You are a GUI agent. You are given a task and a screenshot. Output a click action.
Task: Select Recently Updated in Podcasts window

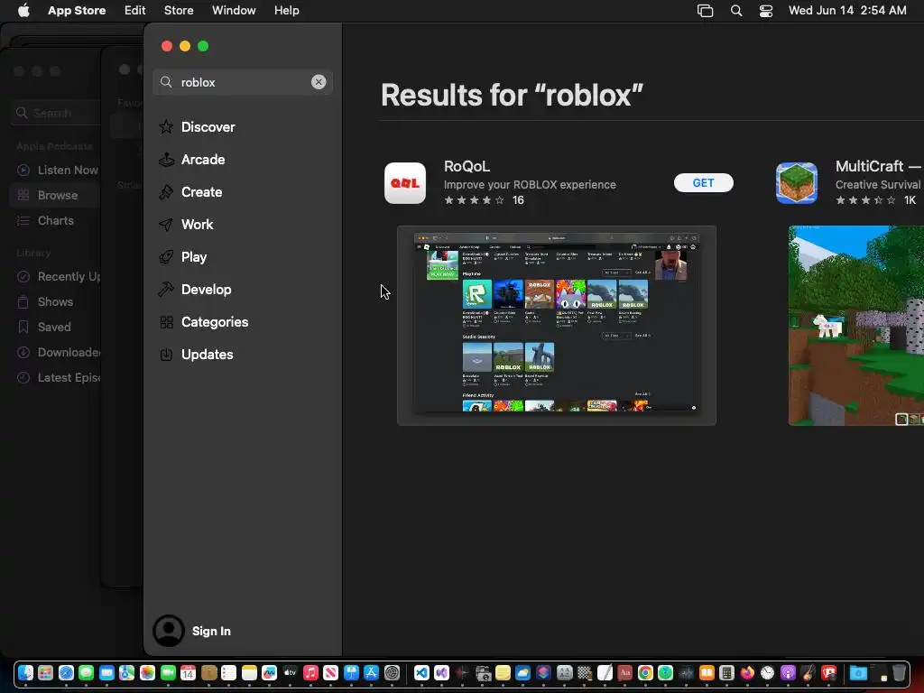58,276
